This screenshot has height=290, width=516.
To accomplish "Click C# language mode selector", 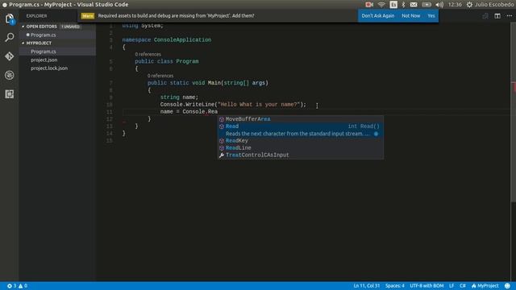I will pos(463,286).
